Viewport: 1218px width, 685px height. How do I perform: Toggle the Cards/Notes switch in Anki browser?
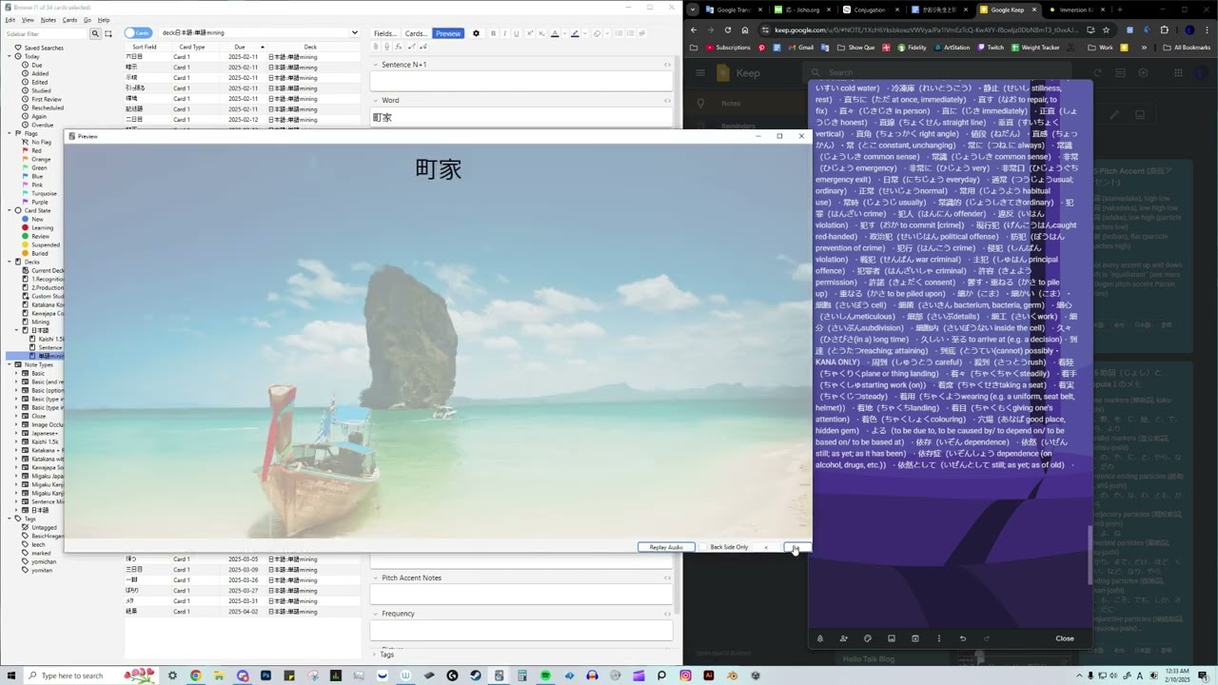[x=138, y=33]
